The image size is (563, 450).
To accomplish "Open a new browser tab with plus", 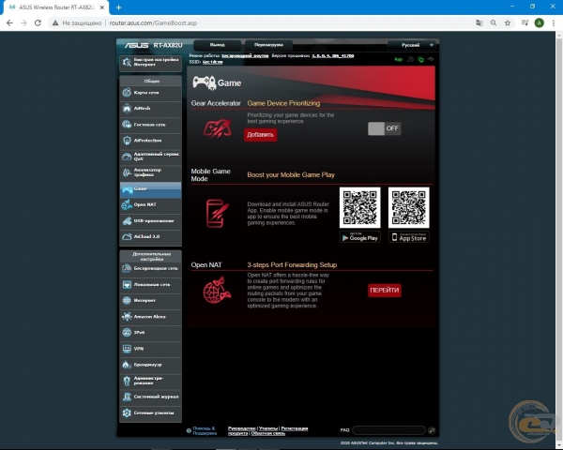I will [x=119, y=7].
